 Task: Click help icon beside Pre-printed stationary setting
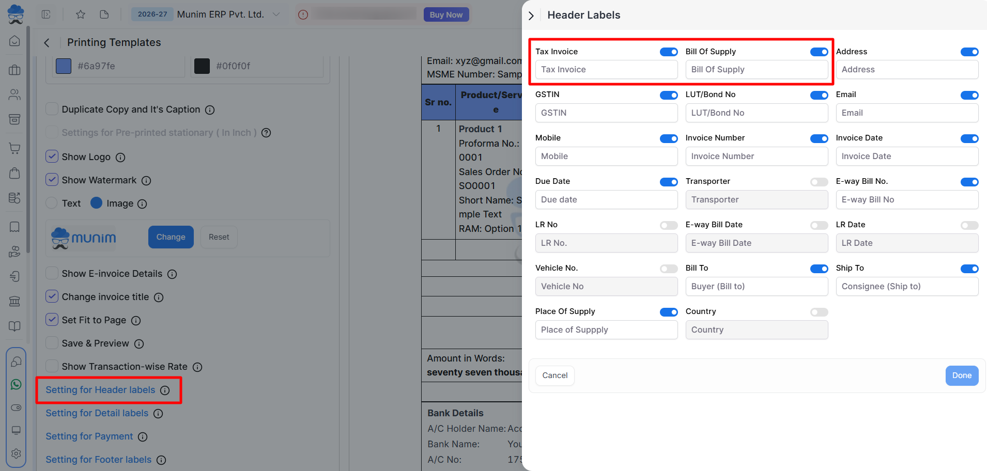[x=266, y=133]
